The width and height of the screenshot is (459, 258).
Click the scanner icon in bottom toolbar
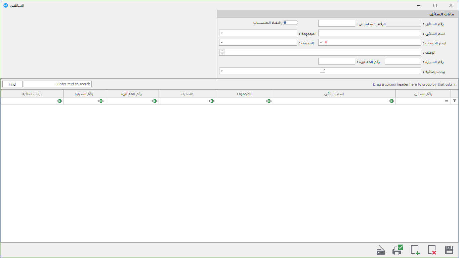pos(380,250)
